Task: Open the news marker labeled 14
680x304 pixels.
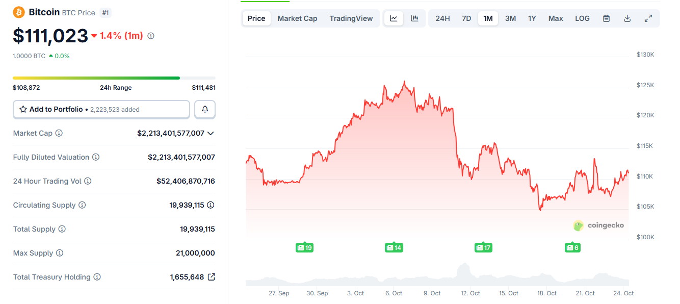Action: tap(394, 248)
